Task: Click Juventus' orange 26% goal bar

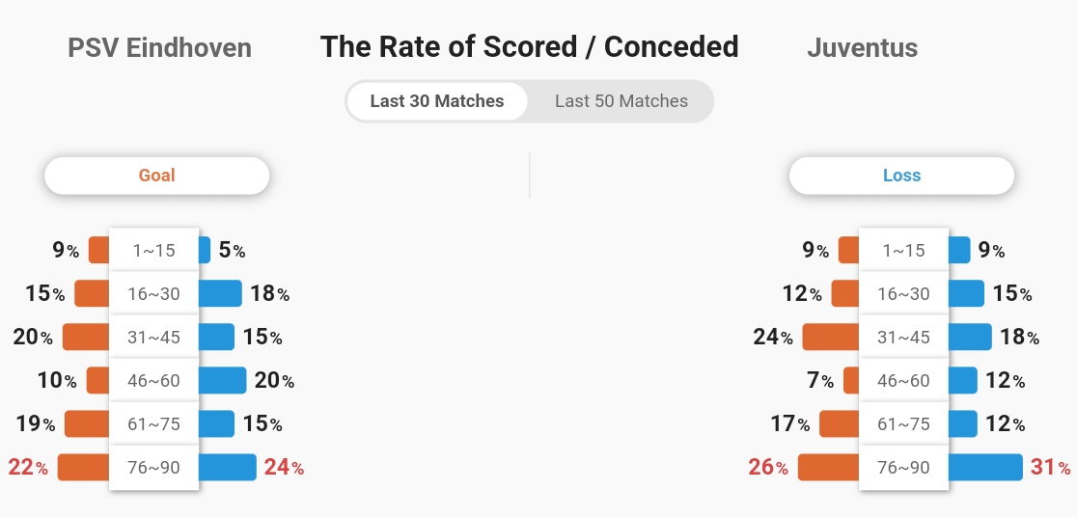Action: tap(828, 468)
